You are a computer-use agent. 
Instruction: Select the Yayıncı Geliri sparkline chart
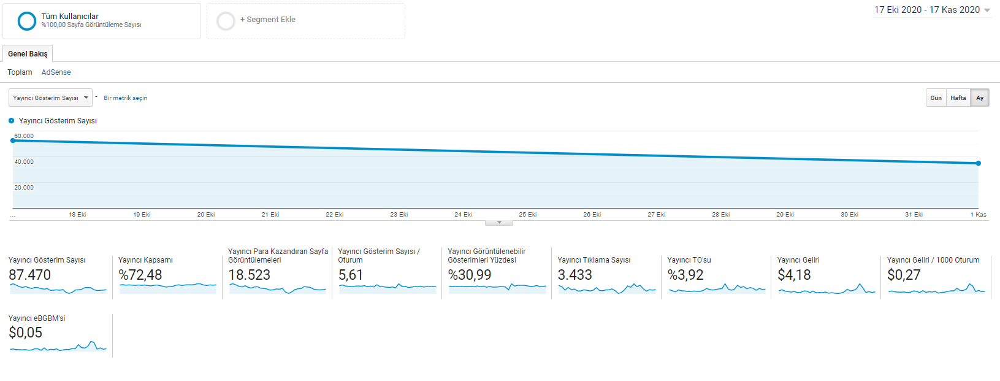click(x=826, y=288)
